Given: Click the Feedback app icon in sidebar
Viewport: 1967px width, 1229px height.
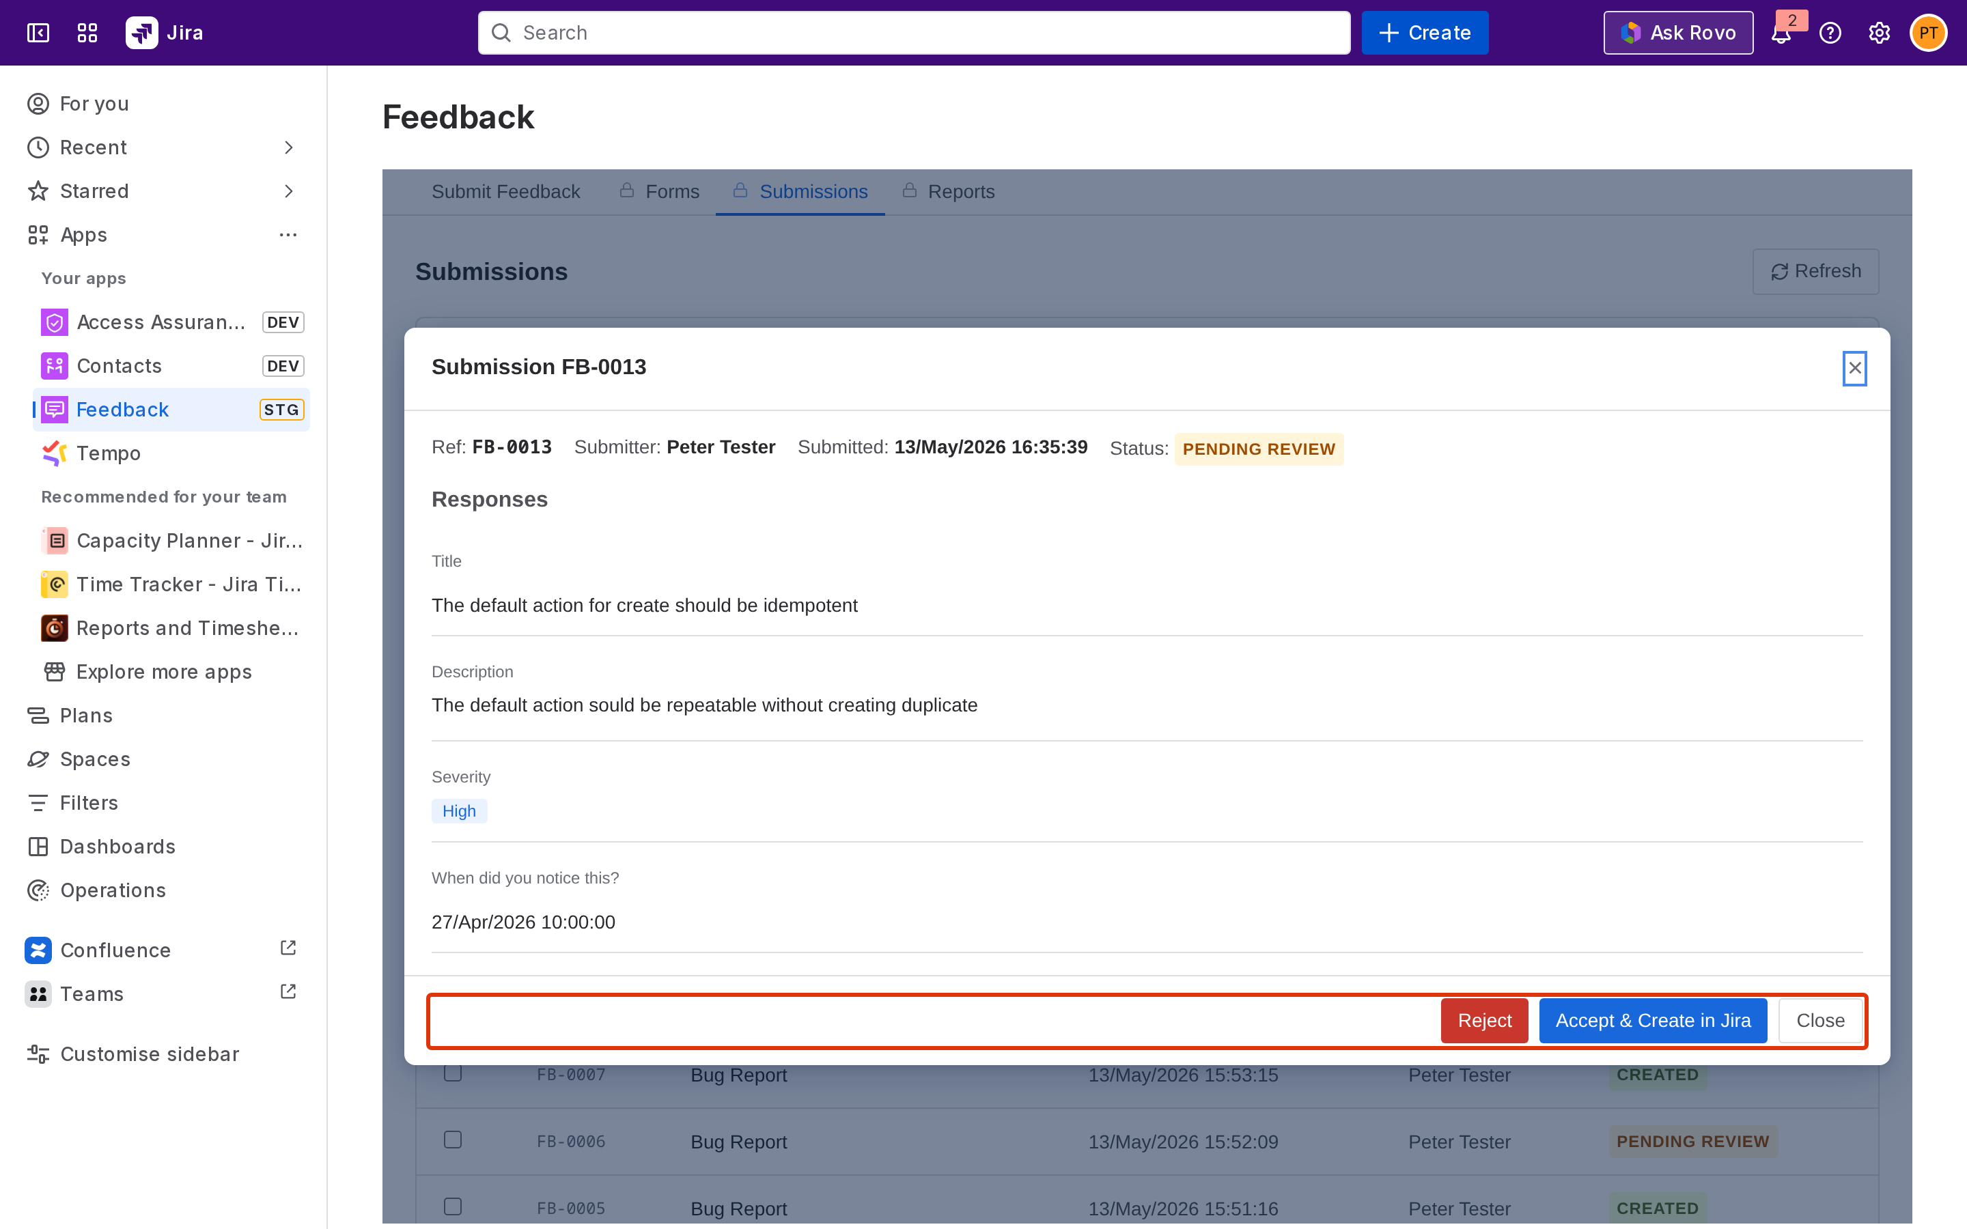Looking at the screenshot, I should pyautogui.click(x=55, y=410).
